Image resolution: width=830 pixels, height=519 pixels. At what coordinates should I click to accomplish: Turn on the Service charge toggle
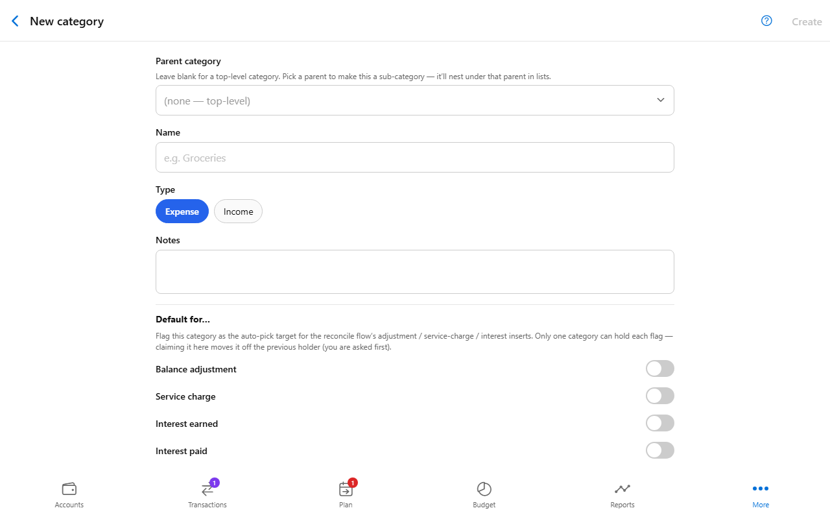pyautogui.click(x=660, y=396)
